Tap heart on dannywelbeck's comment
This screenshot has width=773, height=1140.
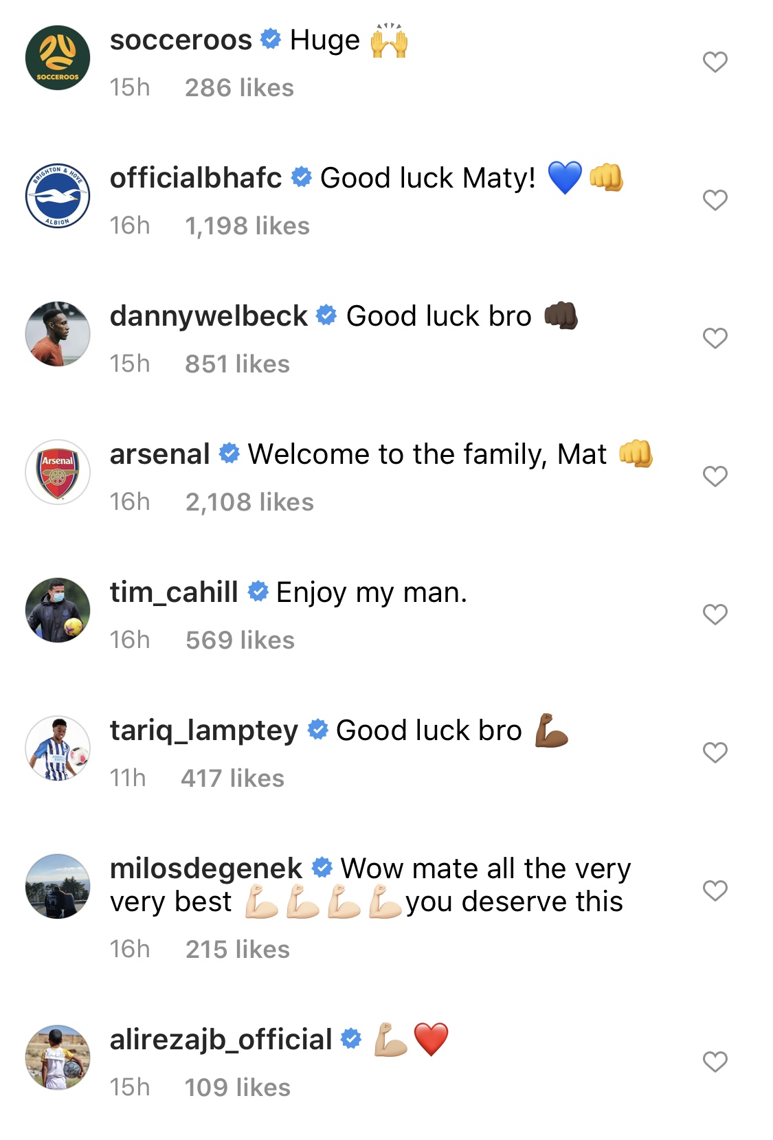click(x=715, y=339)
